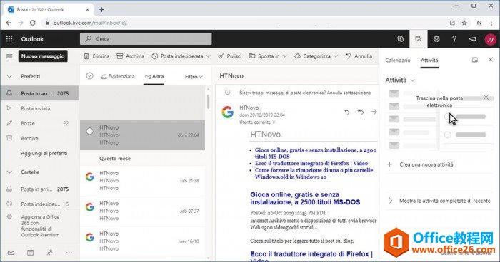Viewport: 500px width, 262px height.
Task: Click Archivia in the toolbar
Action: pos(131,56)
